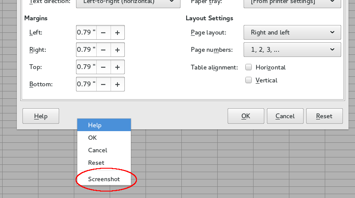Decrease the Left margin value
This screenshot has width=355, height=198.
tap(103, 32)
